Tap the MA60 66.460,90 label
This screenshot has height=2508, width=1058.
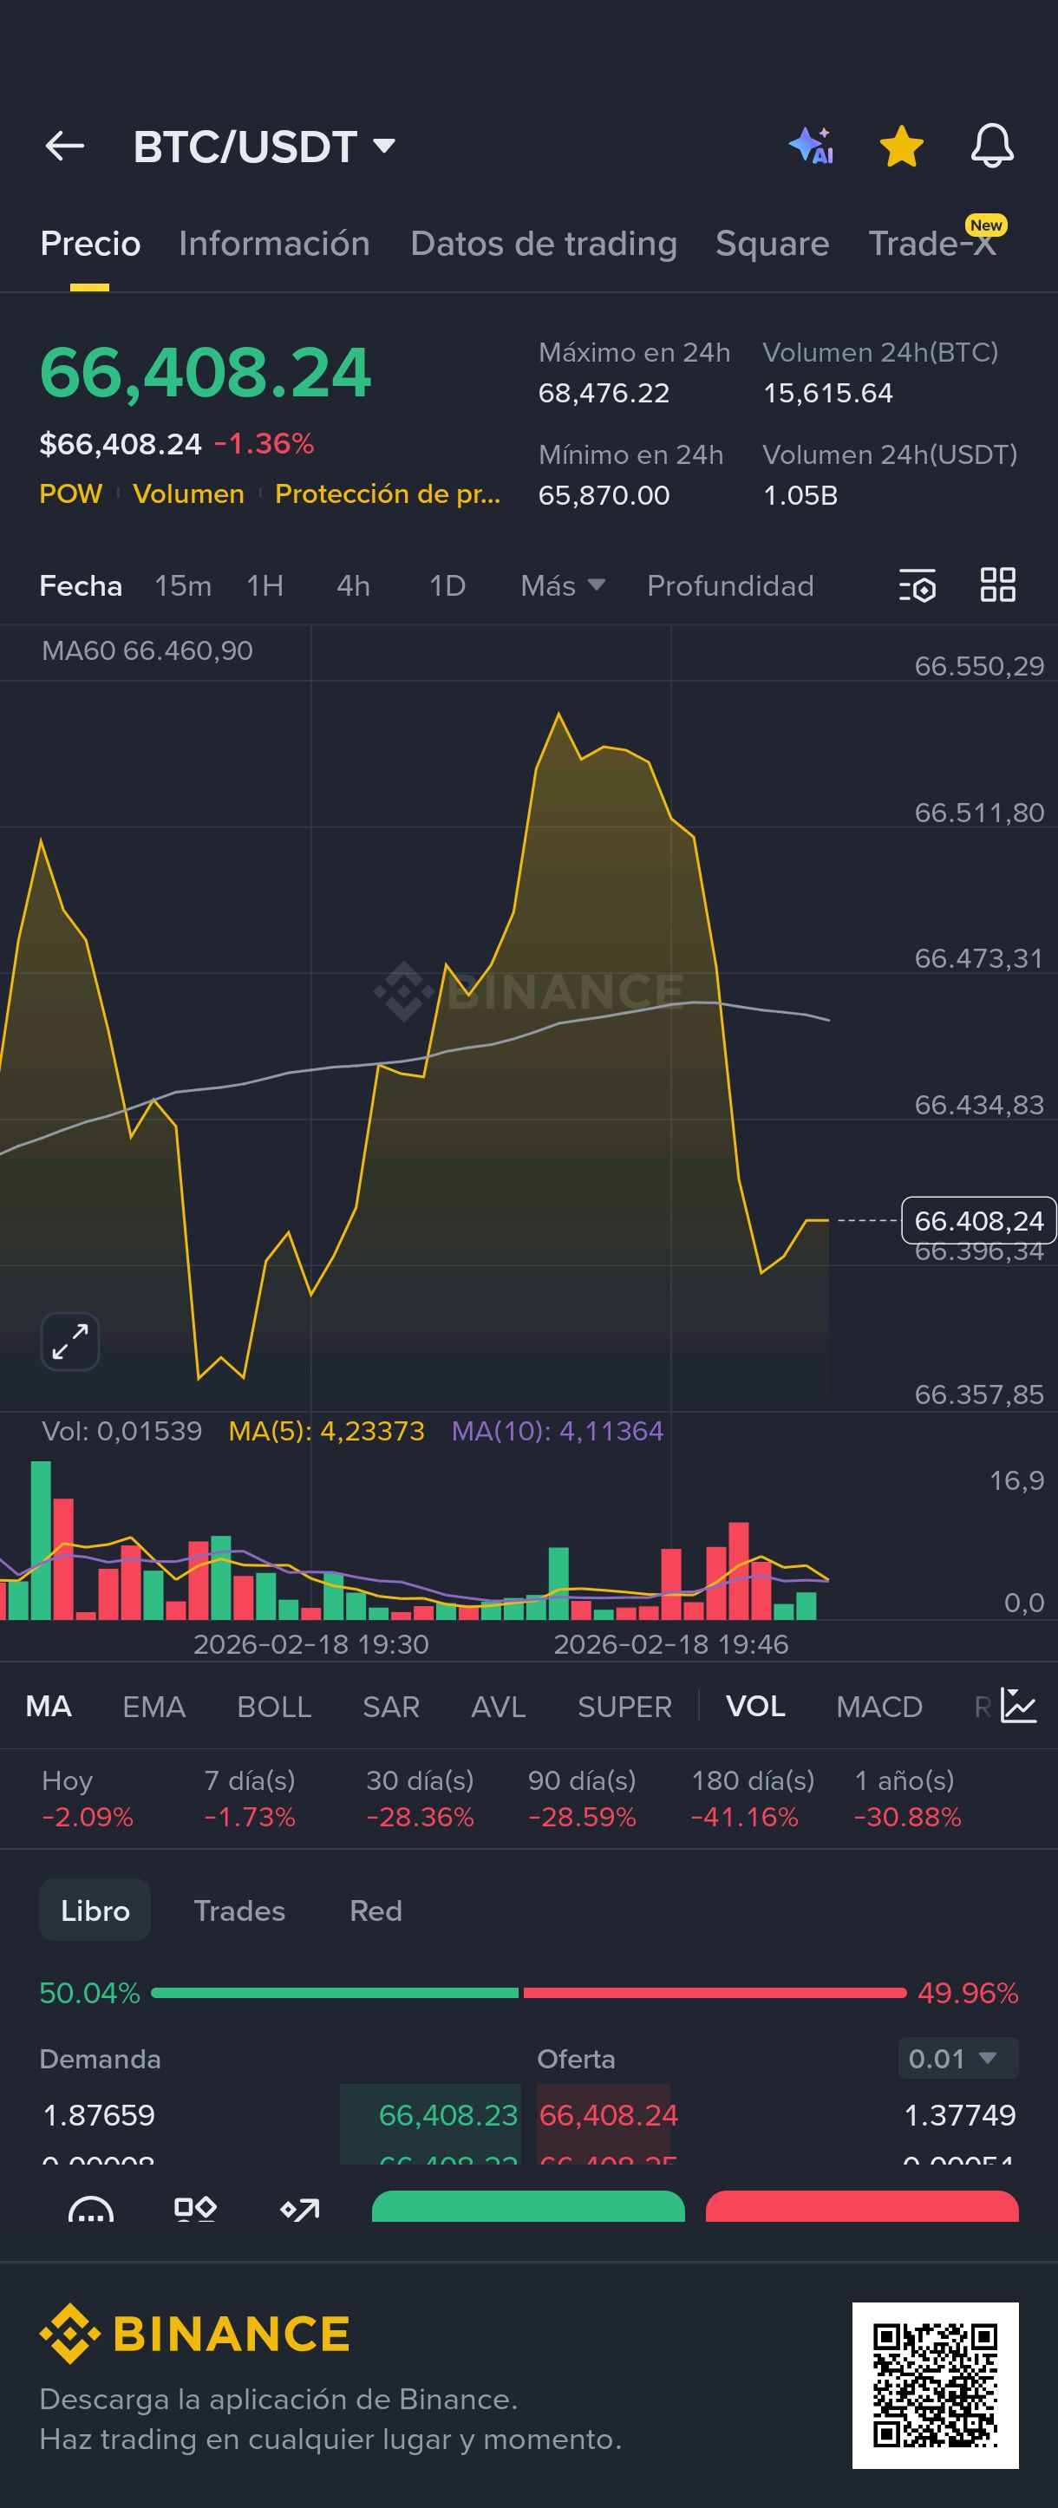147,650
